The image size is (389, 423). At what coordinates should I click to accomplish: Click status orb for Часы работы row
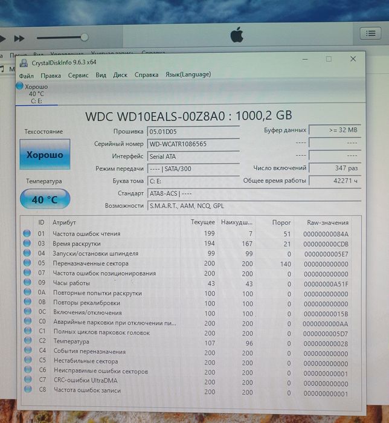click(28, 282)
